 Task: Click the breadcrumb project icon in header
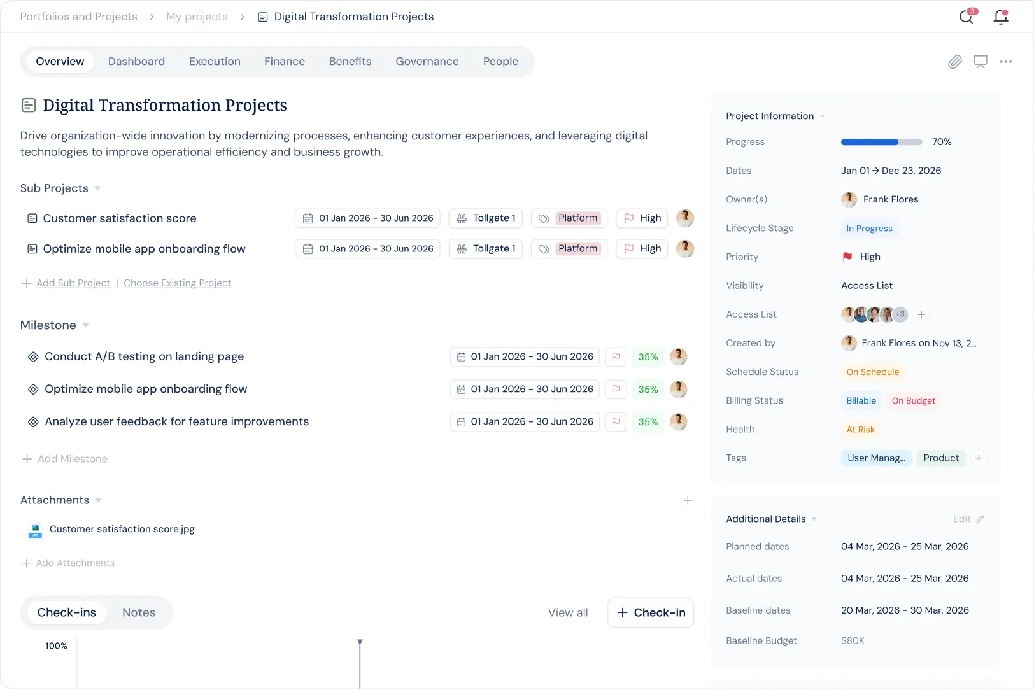[263, 17]
